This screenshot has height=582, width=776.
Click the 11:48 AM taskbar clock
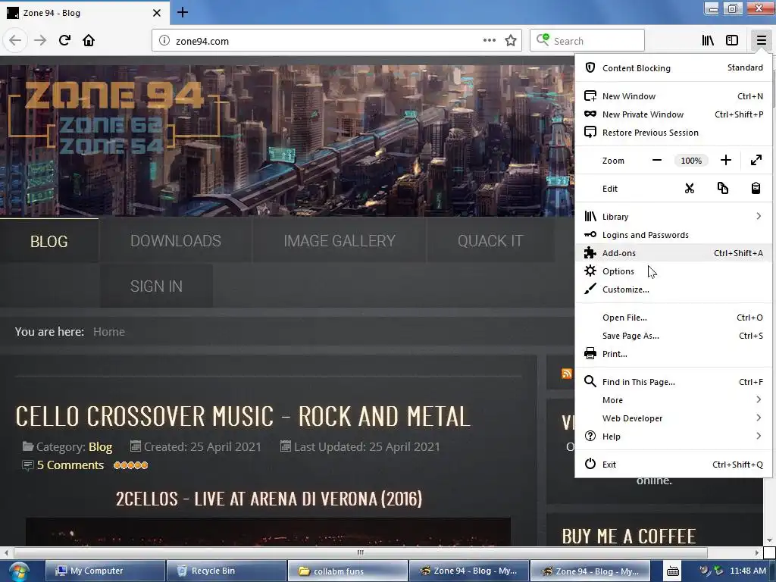[x=748, y=571]
